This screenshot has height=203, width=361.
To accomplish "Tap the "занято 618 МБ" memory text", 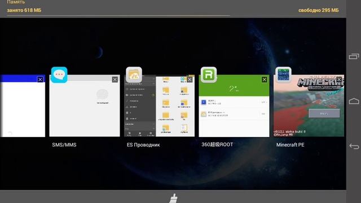I will [x=24, y=10].
